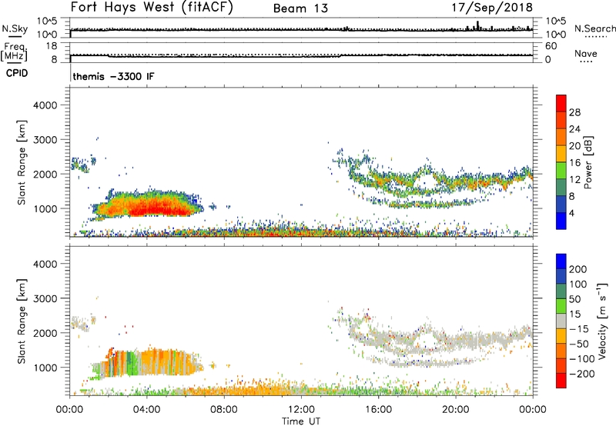
Task: Click the '4000' tick on the power panel
Action: pos(45,105)
